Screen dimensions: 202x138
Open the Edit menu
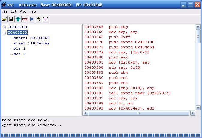coord(13,11)
